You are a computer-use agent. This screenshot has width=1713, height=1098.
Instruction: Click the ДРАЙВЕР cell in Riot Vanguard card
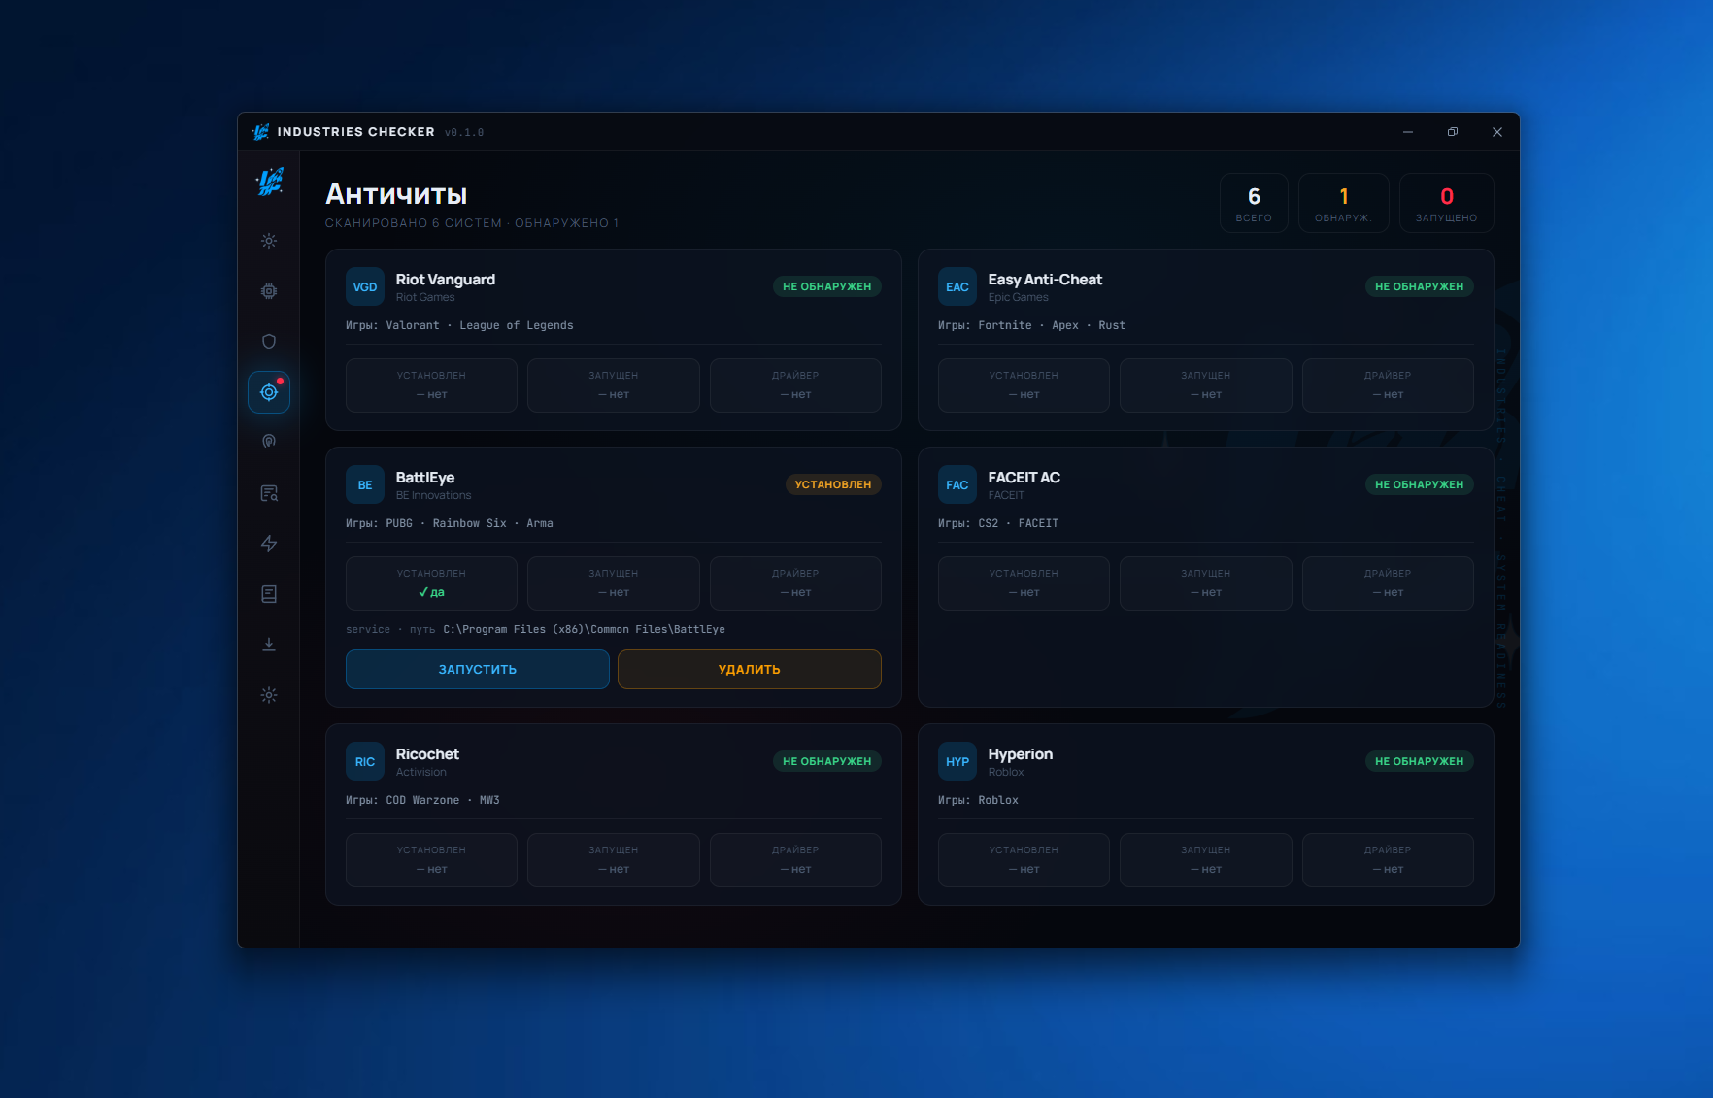click(795, 385)
